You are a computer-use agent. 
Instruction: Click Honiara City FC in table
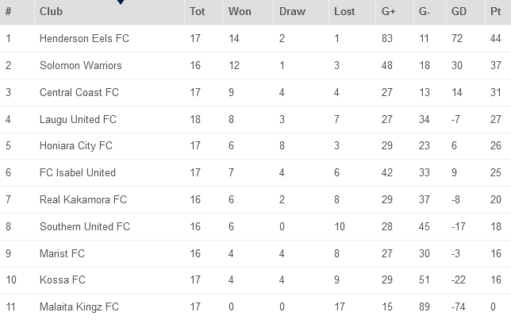[x=76, y=146]
